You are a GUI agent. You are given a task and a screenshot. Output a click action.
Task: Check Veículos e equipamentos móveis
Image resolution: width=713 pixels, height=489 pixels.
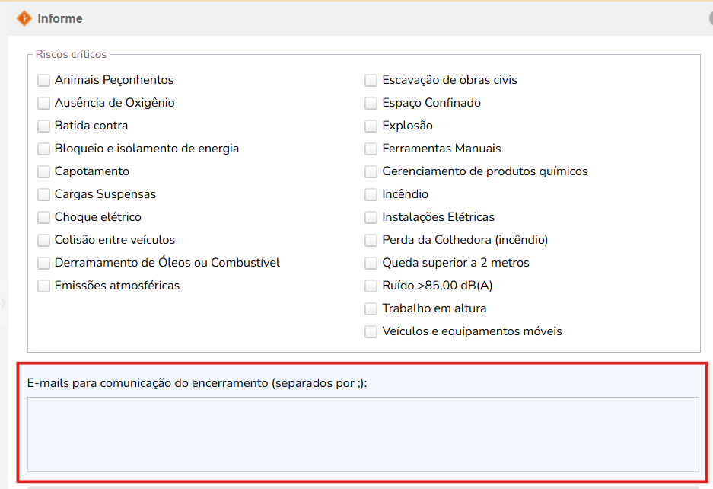pyautogui.click(x=371, y=331)
